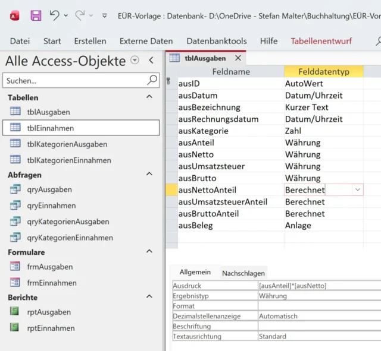Select the tblEinnahmen table icon
This screenshot has width=381, height=351.
(15, 127)
